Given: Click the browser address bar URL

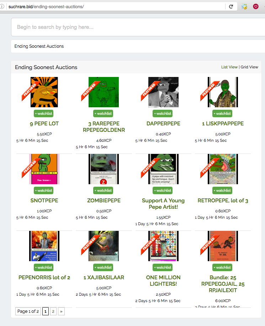Looking at the screenshot, I should 46,7.
